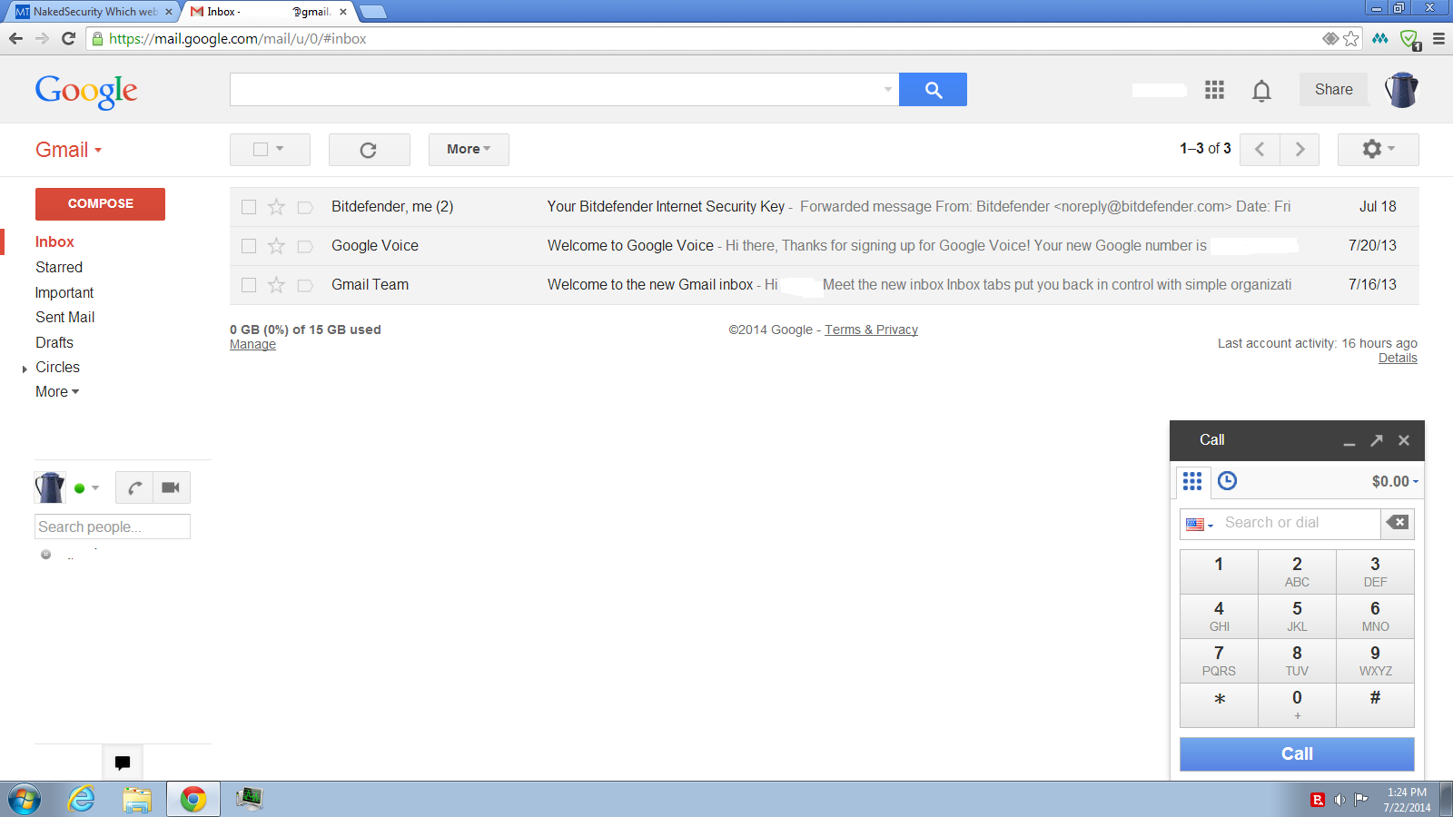Star the Google Voice email
The width and height of the screenshot is (1453, 817).
tap(277, 246)
